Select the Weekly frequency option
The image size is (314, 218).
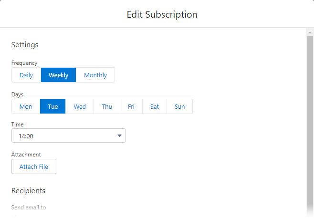click(58, 75)
